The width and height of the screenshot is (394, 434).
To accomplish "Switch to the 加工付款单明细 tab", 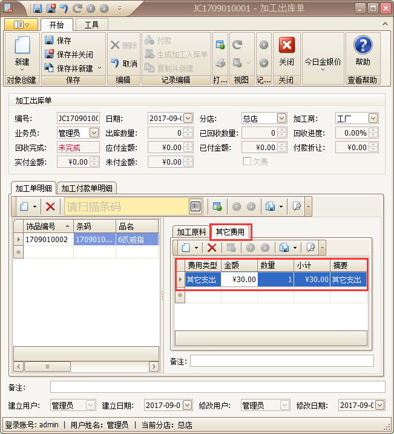I will pos(88,188).
